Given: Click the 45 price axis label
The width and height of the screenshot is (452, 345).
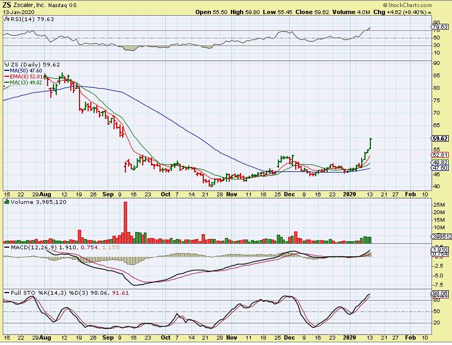Looking at the screenshot, I should tap(436, 175).
